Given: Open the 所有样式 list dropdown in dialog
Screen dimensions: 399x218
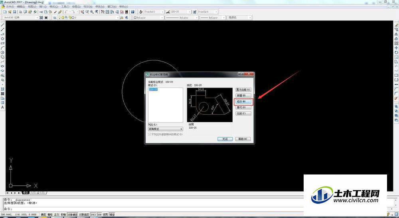Looking at the screenshot, I should (166, 129).
